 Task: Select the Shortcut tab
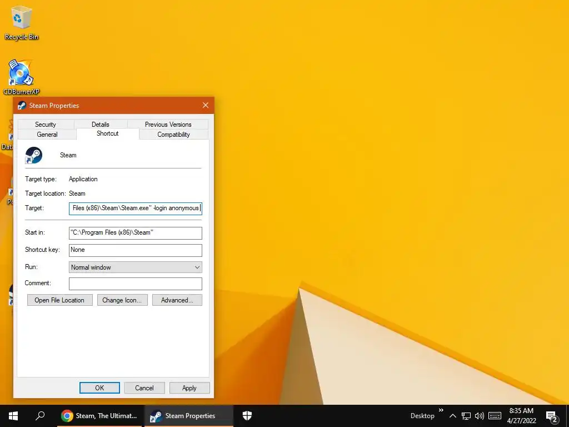tap(107, 133)
